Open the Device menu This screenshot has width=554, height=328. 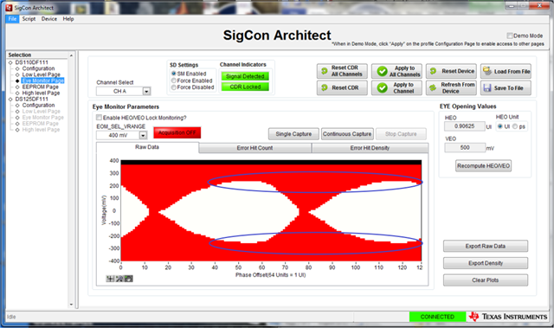pyautogui.click(x=49, y=19)
